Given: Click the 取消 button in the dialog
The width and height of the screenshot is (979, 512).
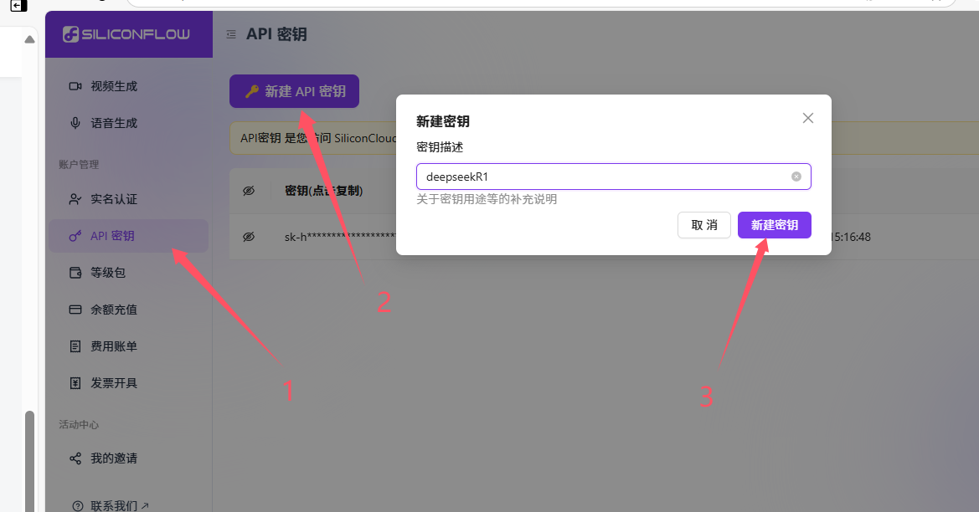Looking at the screenshot, I should pyautogui.click(x=704, y=225).
